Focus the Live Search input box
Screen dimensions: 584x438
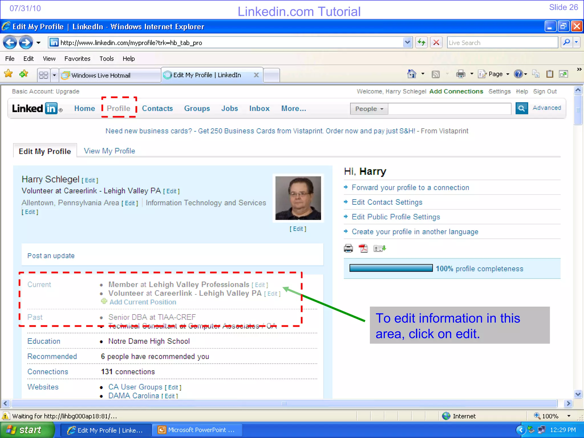[x=502, y=42]
